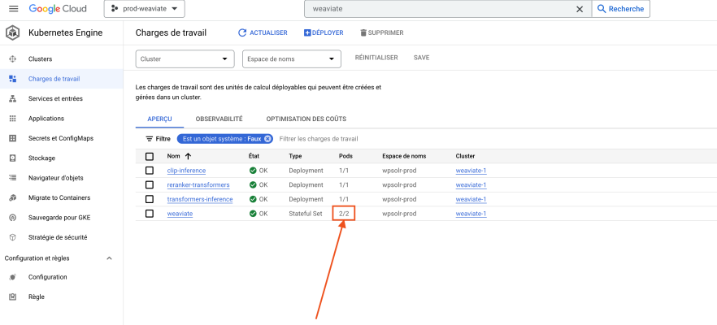
Task: Open the prod-weaviate project selector
Action: click(145, 9)
